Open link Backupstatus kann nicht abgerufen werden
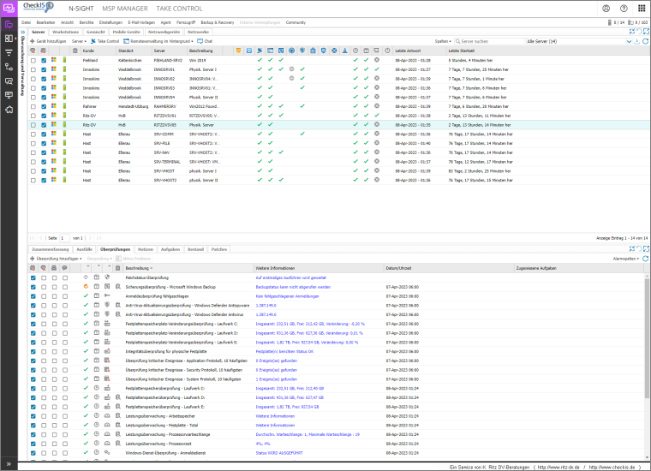This screenshot has height=471, width=651. click(293, 287)
